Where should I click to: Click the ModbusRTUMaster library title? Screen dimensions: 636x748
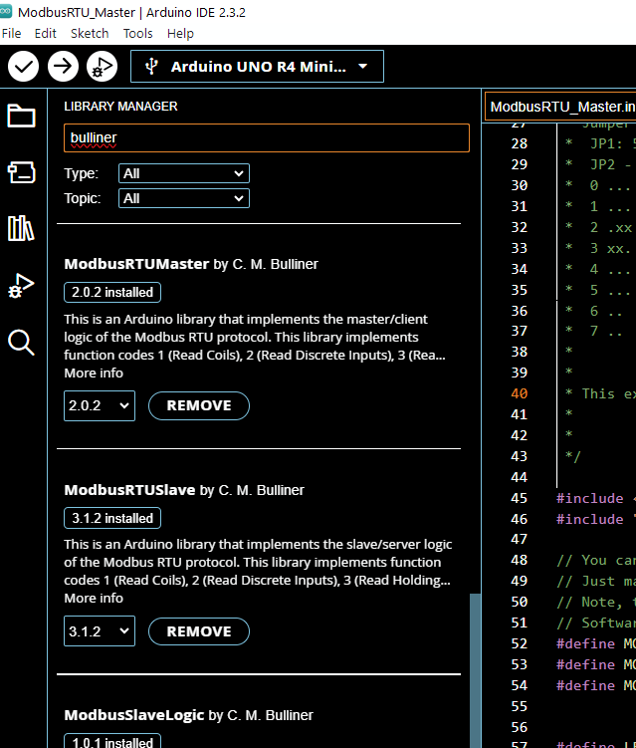point(136,264)
